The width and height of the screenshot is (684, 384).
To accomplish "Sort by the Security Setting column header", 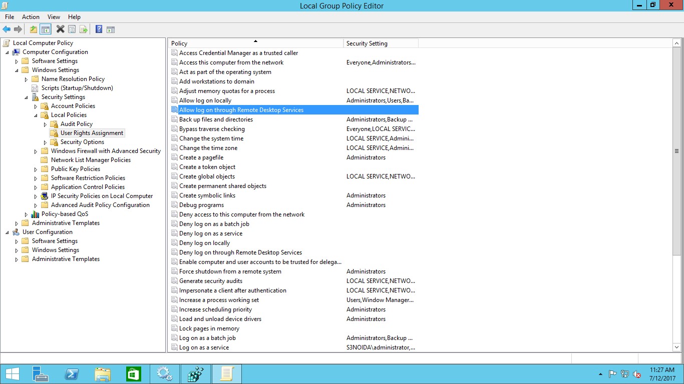I will pyautogui.click(x=381, y=43).
